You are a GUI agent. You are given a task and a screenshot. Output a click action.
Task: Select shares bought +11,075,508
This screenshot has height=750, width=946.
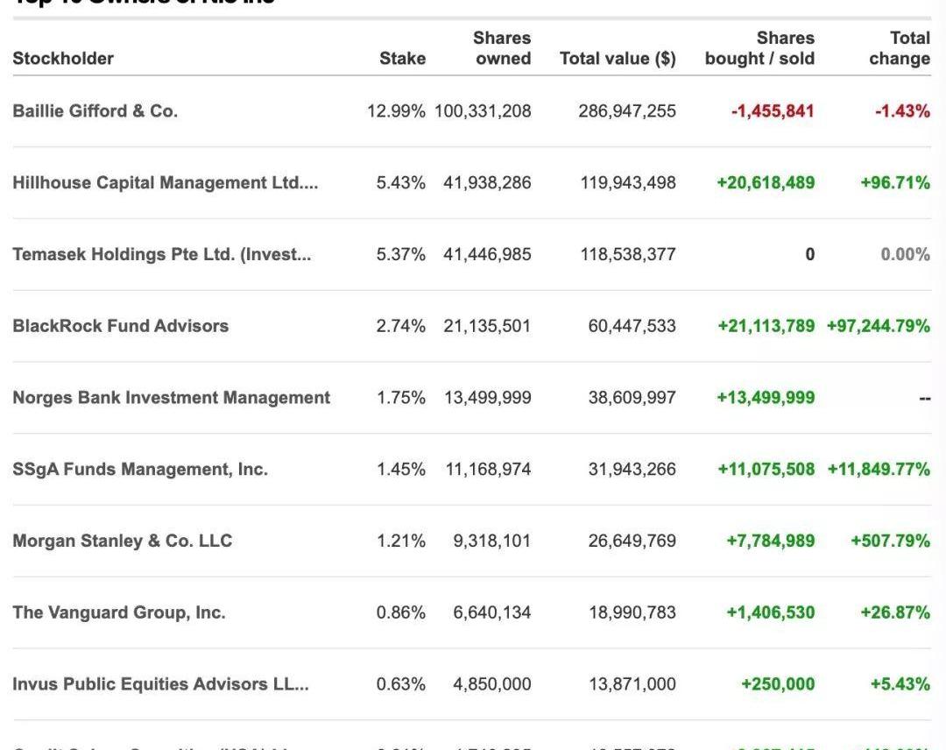(x=766, y=470)
